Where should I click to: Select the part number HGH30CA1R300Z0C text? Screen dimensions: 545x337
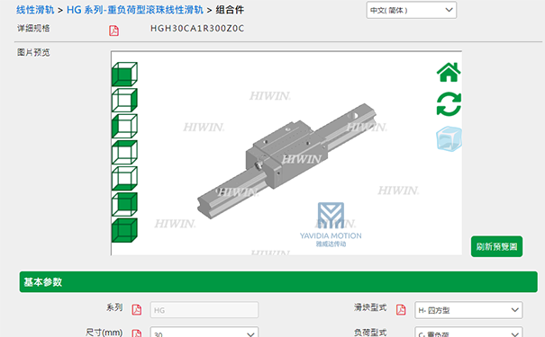[197, 29]
